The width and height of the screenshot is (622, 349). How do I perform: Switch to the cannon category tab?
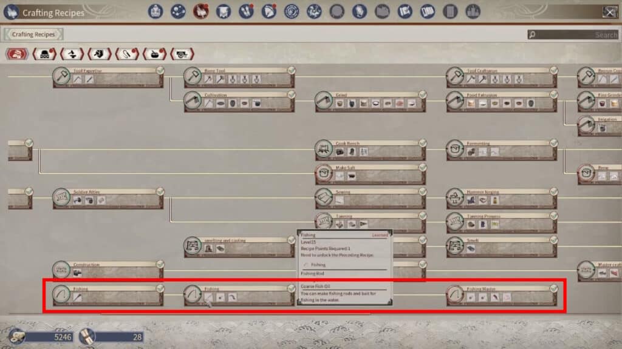pyautogui.click(x=182, y=54)
